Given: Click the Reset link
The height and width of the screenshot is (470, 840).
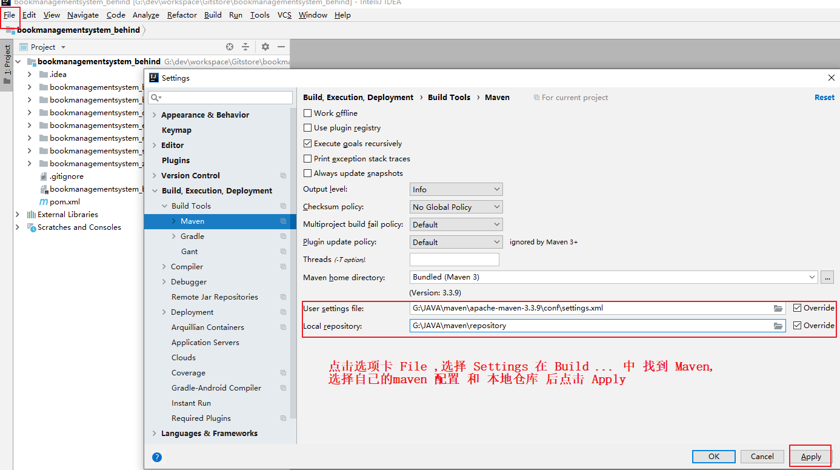Looking at the screenshot, I should tap(824, 98).
